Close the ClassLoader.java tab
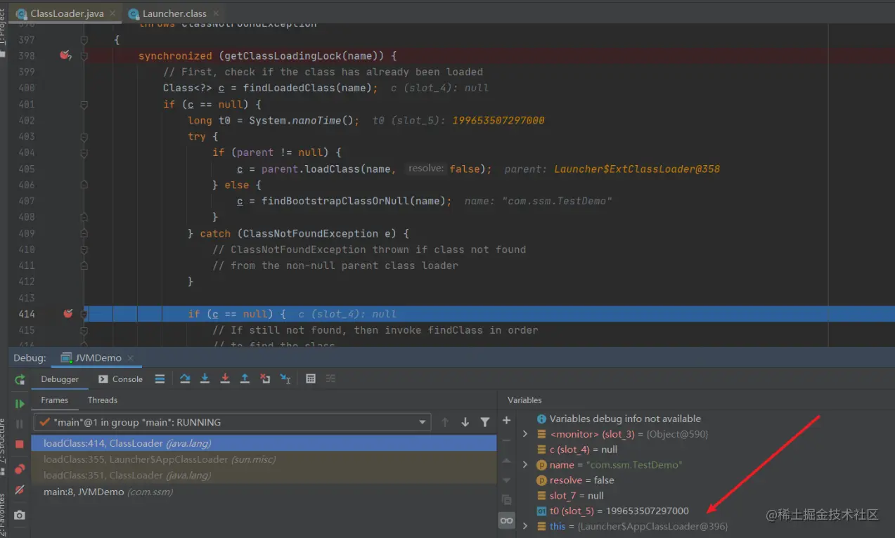 pos(113,13)
